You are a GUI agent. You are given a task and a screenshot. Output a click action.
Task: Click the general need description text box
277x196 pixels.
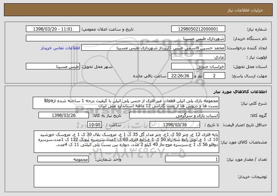(126, 103)
